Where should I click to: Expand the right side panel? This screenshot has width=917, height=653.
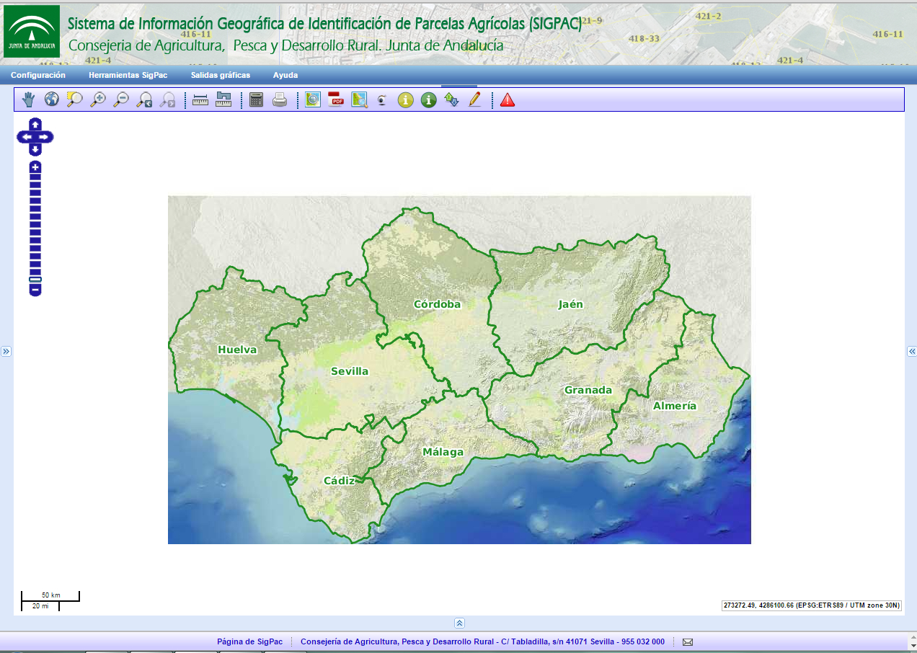tap(911, 350)
